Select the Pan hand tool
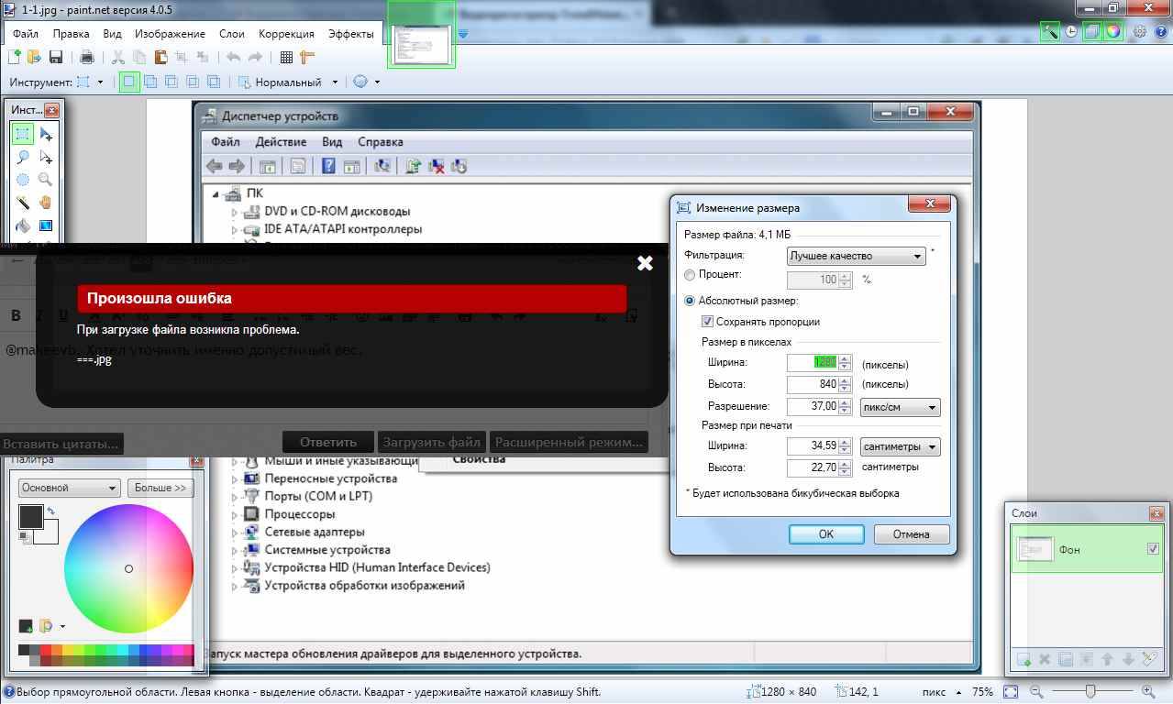Screen dimensions: 1173x704 click(45, 203)
